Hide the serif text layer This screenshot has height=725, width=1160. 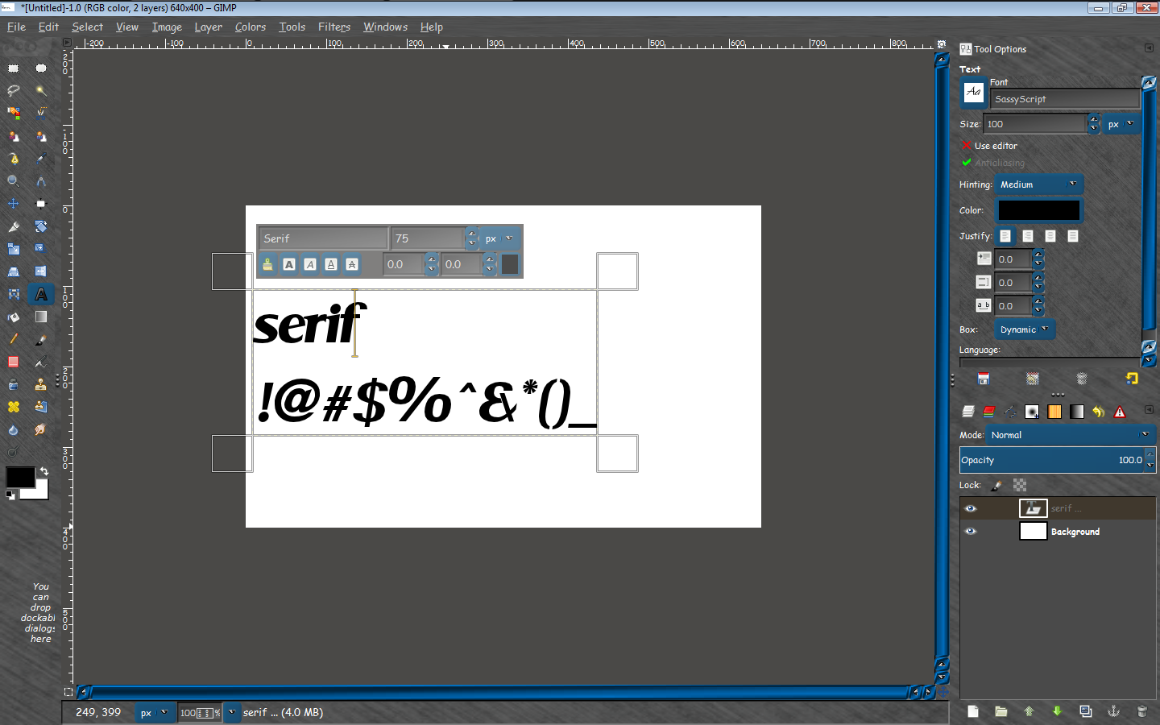pyautogui.click(x=971, y=508)
